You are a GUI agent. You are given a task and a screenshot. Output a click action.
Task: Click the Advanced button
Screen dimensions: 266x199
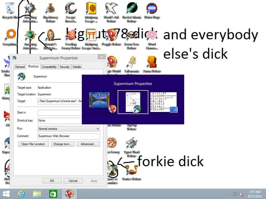88,144
